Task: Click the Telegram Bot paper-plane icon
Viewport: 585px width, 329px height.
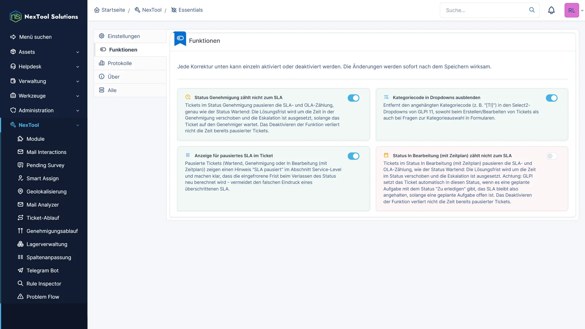Action: point(20,270)
